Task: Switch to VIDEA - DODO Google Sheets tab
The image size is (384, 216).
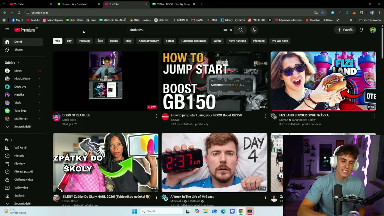Action: pos(174,4)
